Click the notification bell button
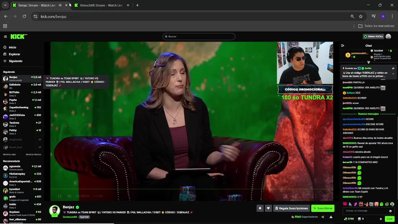 coord(260,208)
